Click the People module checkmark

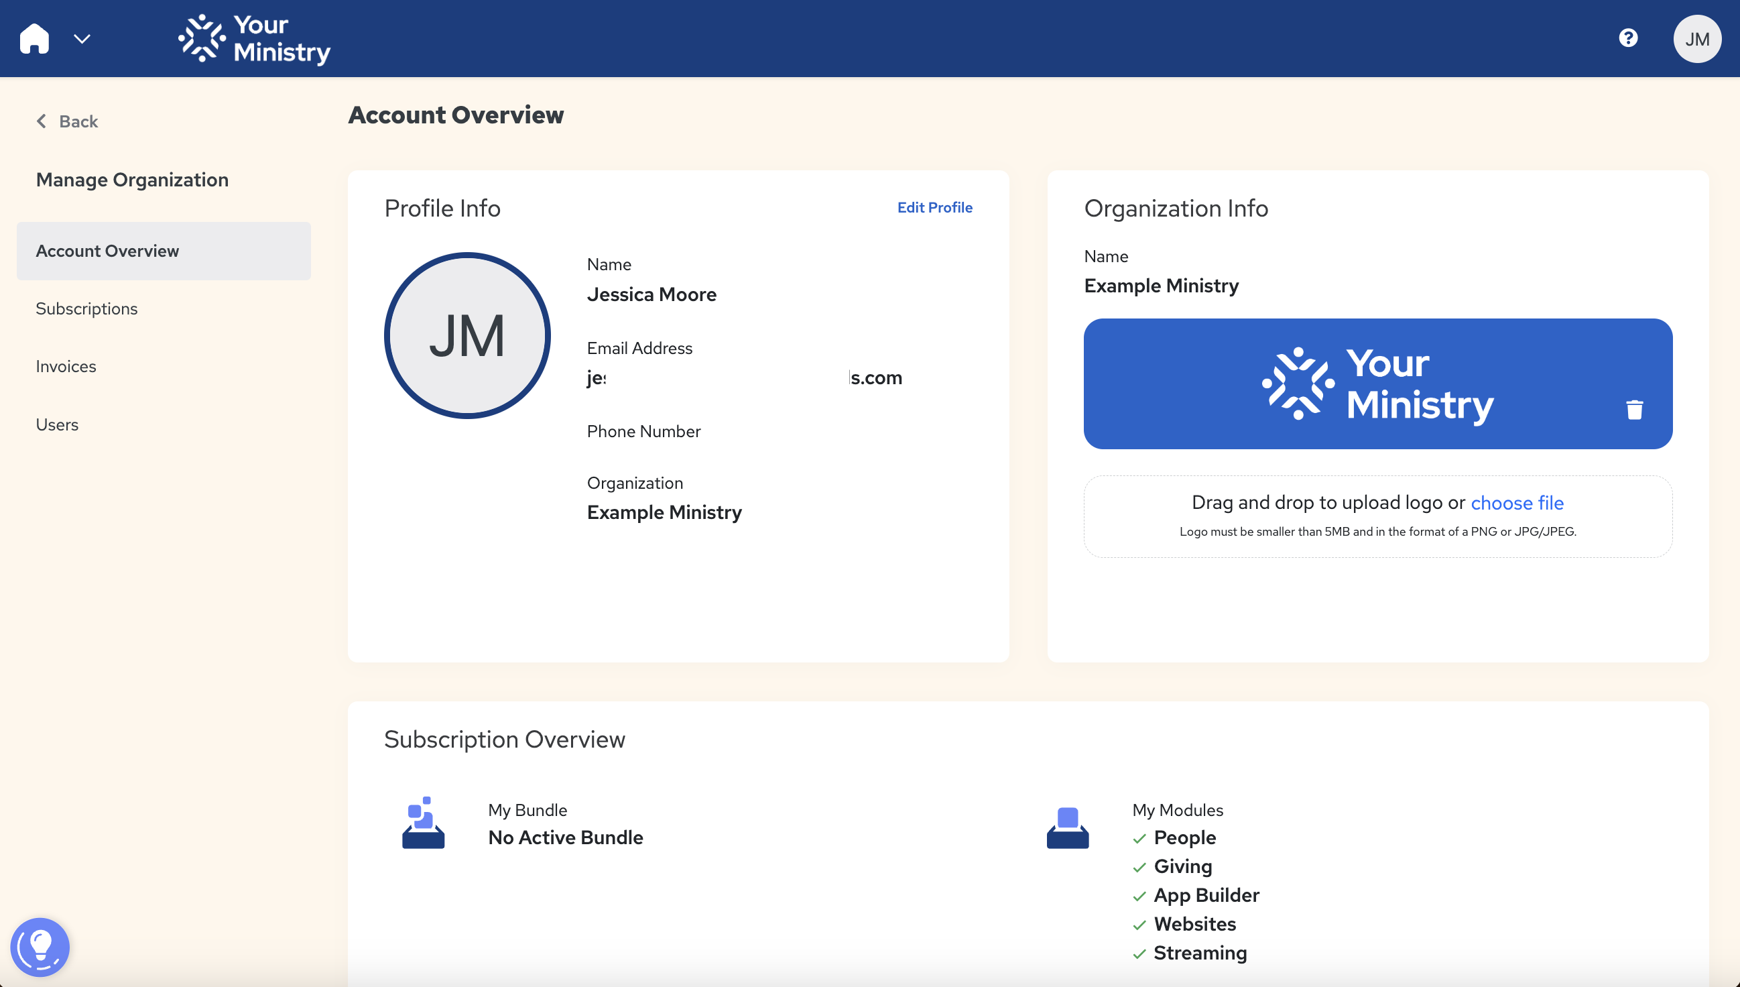click(1139, 839)
